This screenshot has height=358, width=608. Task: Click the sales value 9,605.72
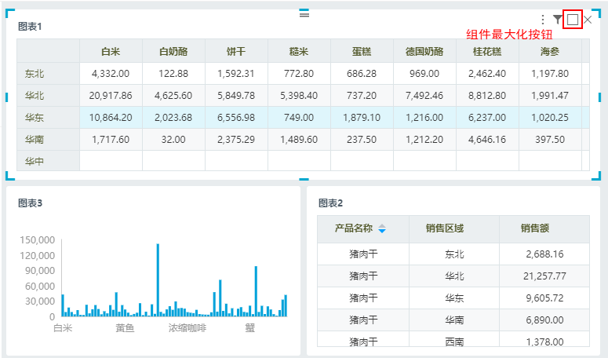[544, 298]
